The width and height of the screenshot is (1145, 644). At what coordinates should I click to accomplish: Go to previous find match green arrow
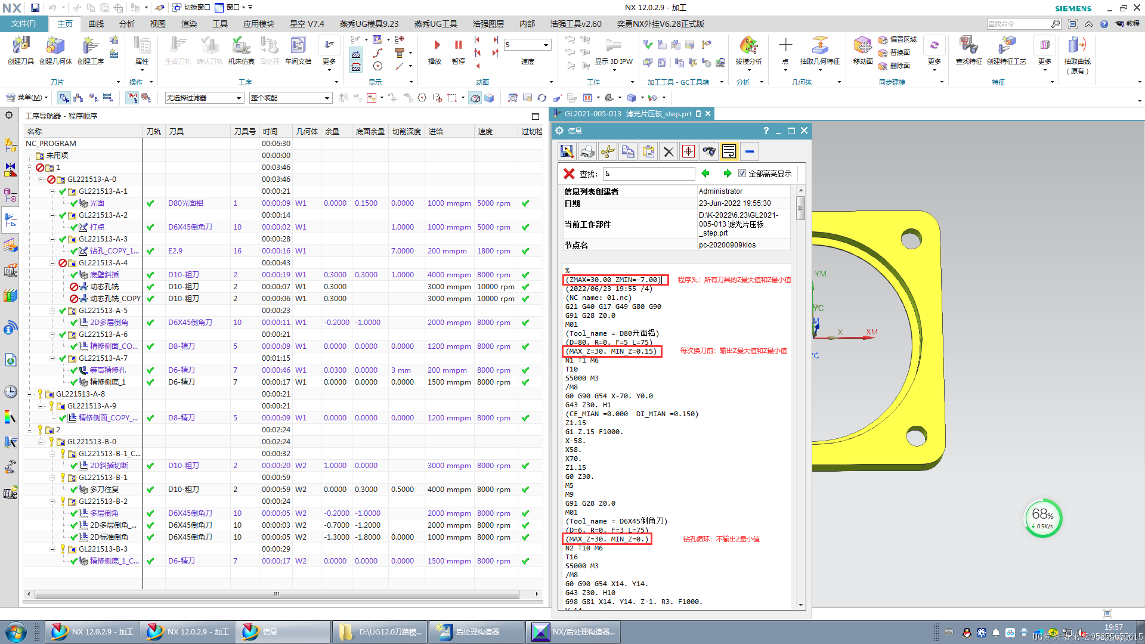tap(705, 174)
